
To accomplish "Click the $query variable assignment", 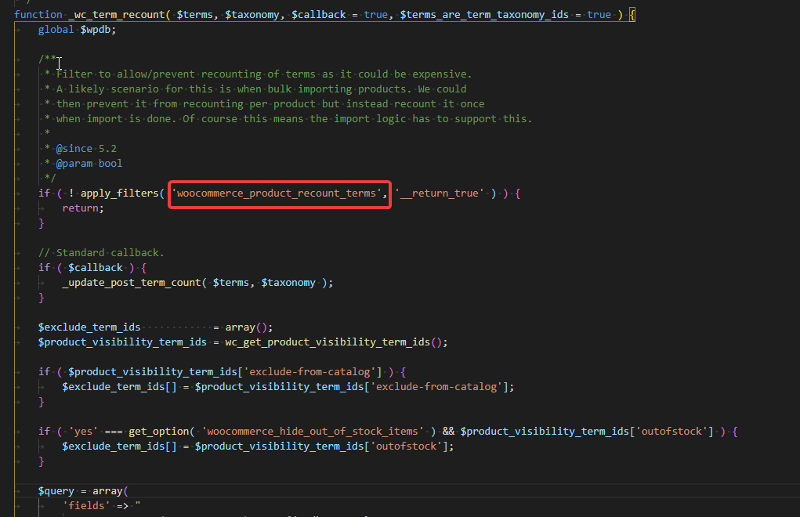I will pyautogui.click(x=56, y=490).
